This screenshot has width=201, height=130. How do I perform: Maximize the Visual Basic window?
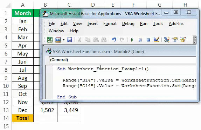176,12
